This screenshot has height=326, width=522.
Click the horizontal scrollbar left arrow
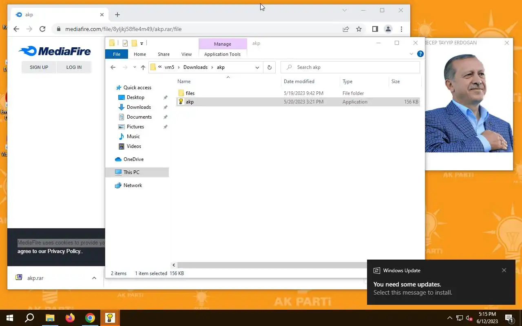pyautogui.click(x=174, y=265)
